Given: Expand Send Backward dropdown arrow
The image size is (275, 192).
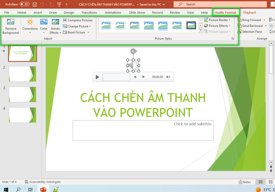Looking at the screenshot, I should (x=266, y=26).
